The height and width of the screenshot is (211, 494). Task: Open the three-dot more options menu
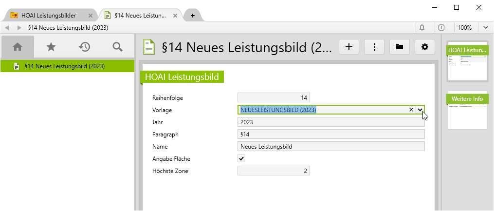coord(374,47)
